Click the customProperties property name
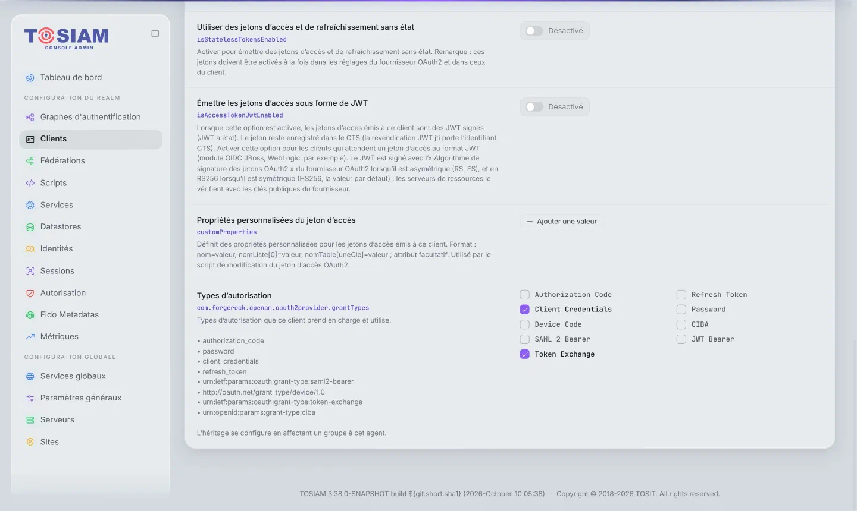857x511 pixels. [227, 232]
